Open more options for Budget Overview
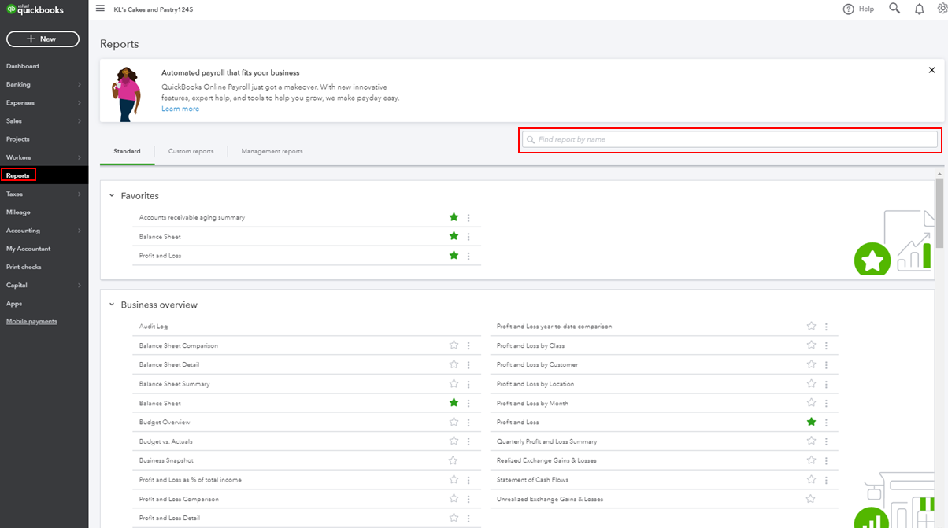Image resolution: width=948 pixels, height=528 pixels. (x=468, y=423)
